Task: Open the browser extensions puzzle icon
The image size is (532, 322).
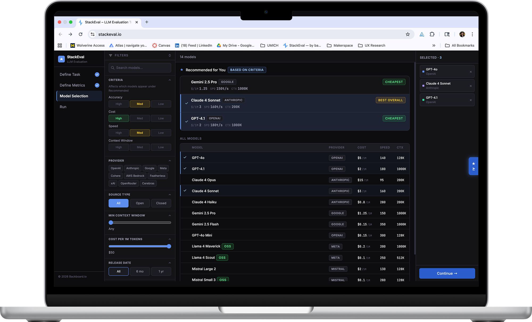Action: click(432, 34)
